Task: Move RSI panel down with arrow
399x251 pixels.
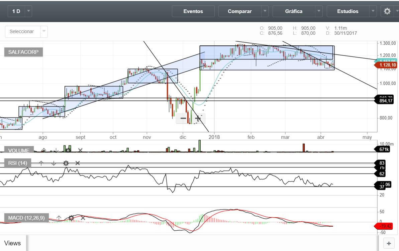Action: coord(54,163)
